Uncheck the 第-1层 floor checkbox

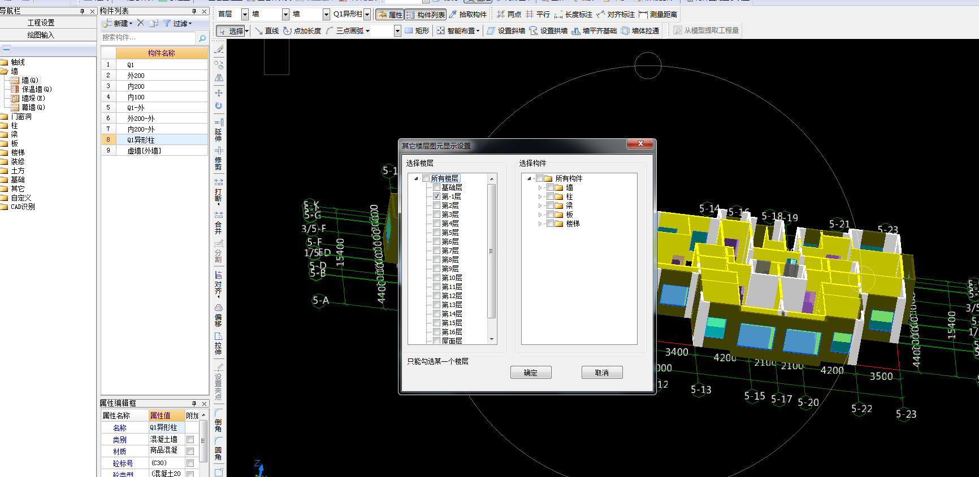[x=437, y=196]
